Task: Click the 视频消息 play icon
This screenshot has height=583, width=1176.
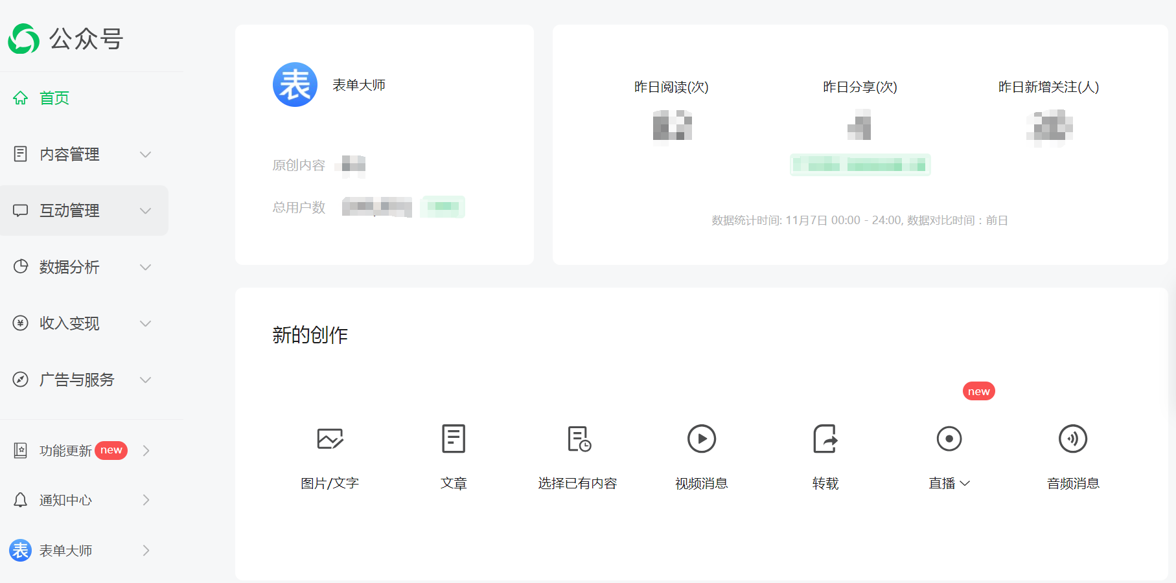Action: click(702, 439)
